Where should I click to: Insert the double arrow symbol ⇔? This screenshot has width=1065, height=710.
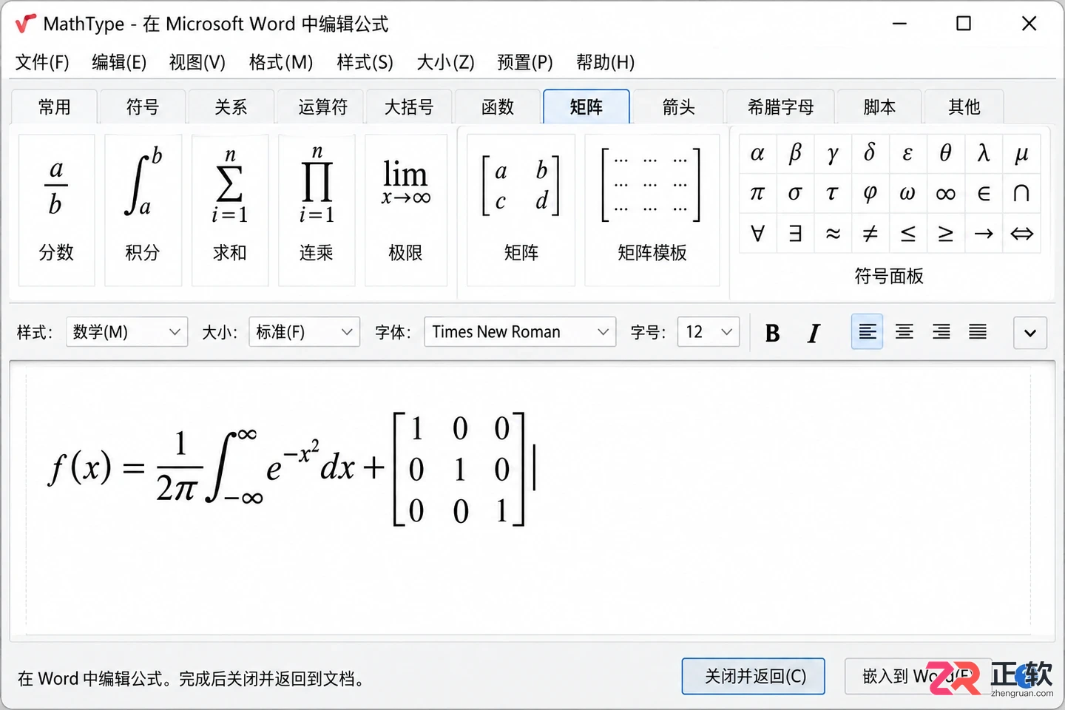[1022, 234]
